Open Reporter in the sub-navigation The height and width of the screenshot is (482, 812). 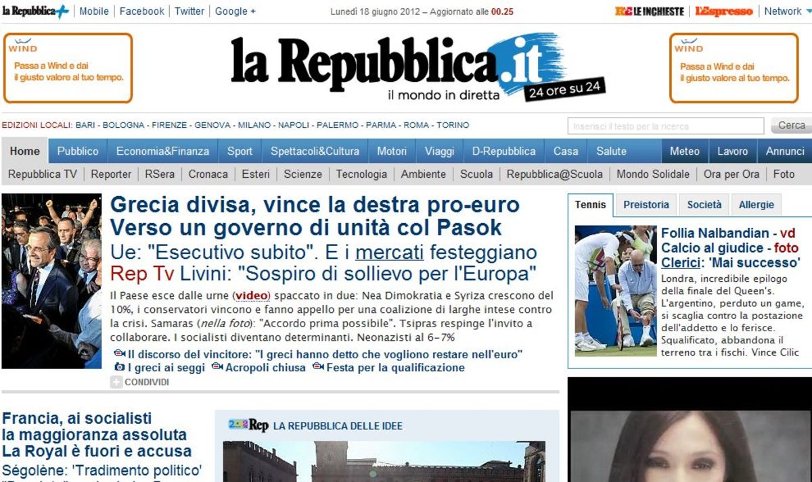pos(111,174)
